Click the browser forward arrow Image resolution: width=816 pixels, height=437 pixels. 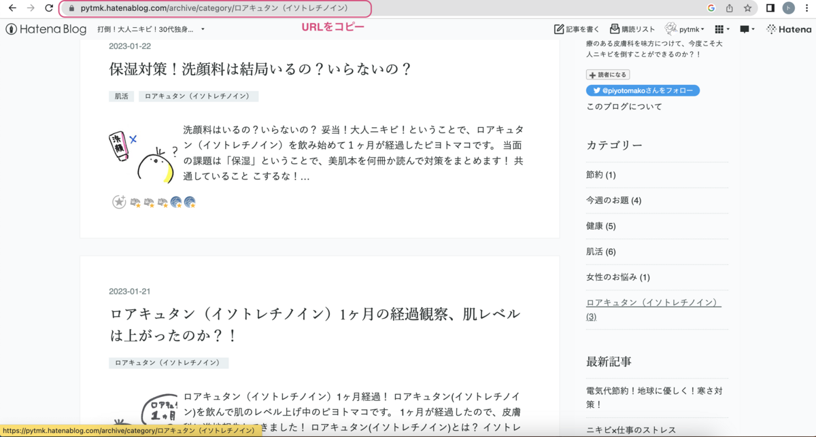click(x=30, y=8)
